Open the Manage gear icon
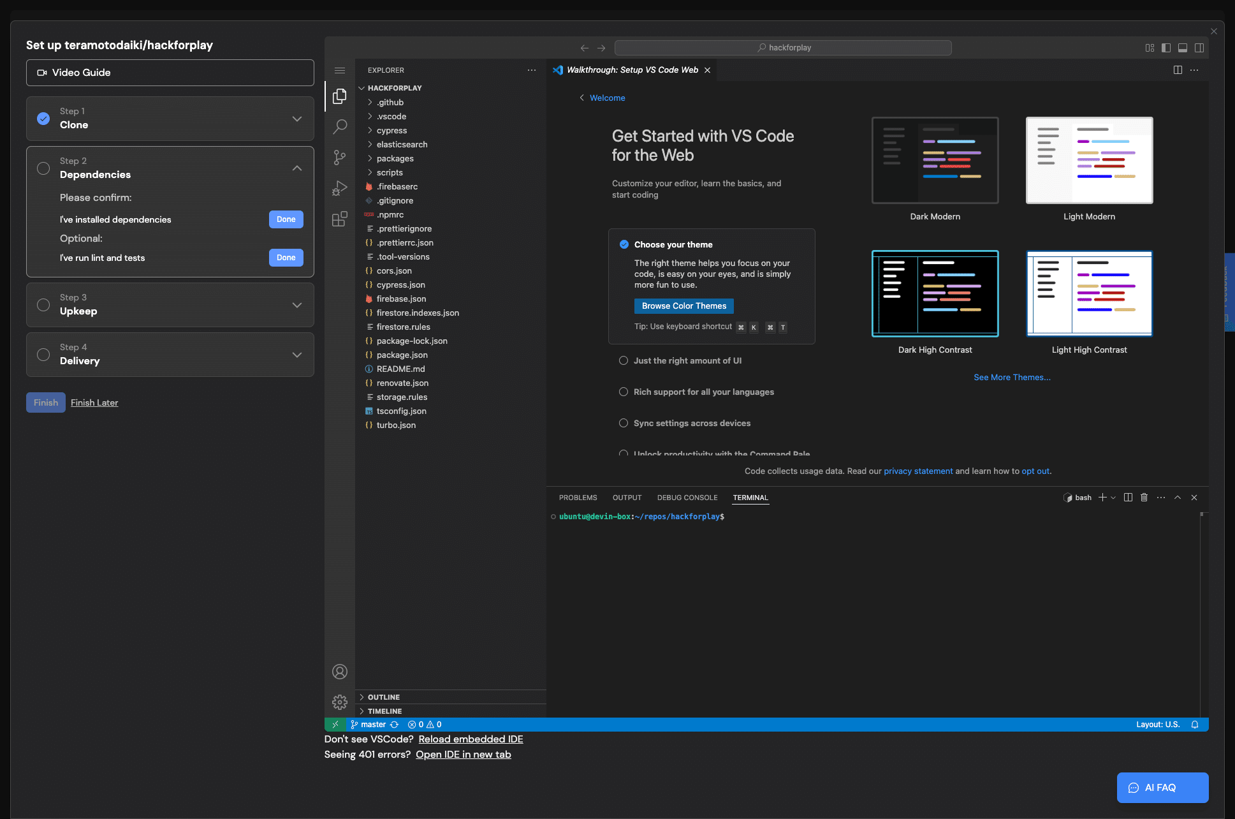This screenshot has width=1235, height=819. pyautogui.click(x=340, y=702)
